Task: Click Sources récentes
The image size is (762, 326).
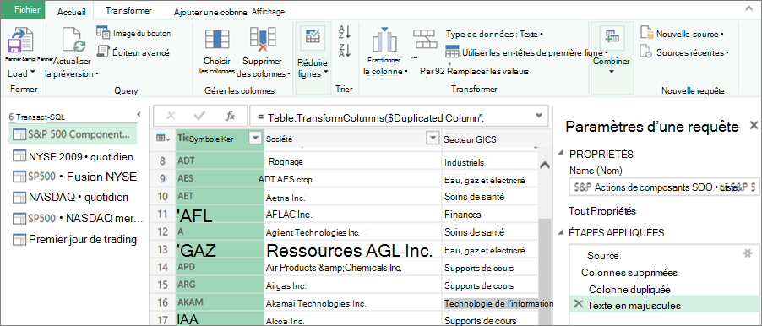Action: pos(685,52)
